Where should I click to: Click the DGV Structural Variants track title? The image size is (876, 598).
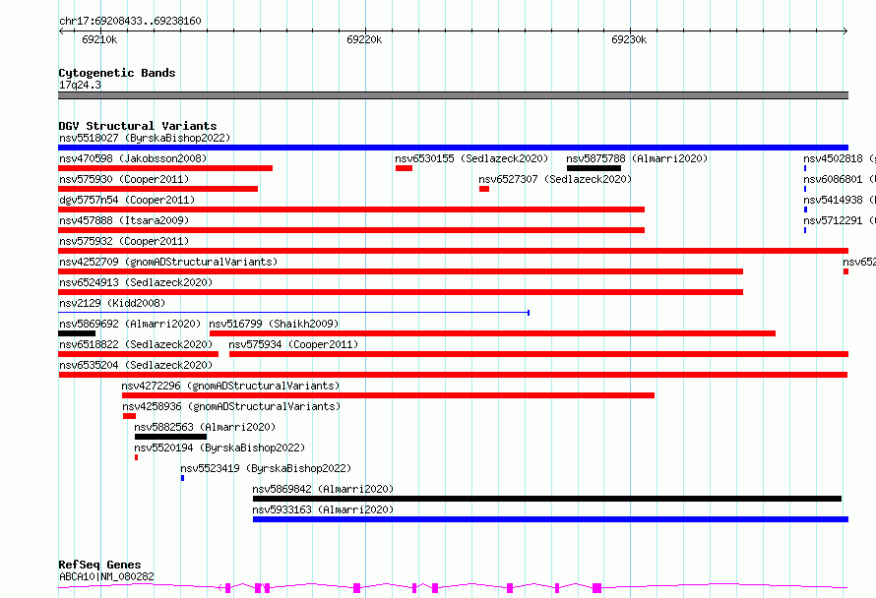[x=138, y=126]
